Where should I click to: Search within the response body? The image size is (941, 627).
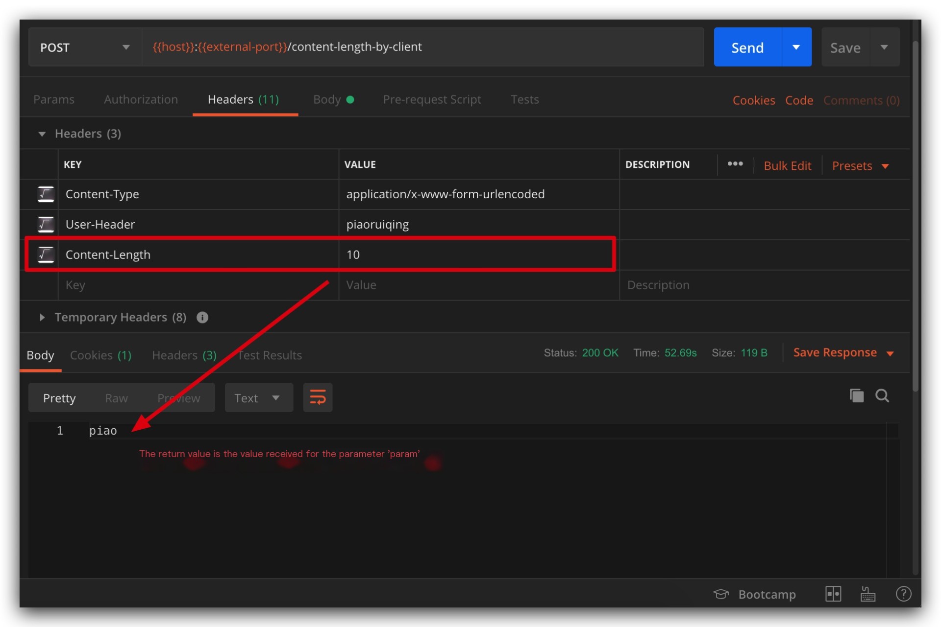(882, 395)
